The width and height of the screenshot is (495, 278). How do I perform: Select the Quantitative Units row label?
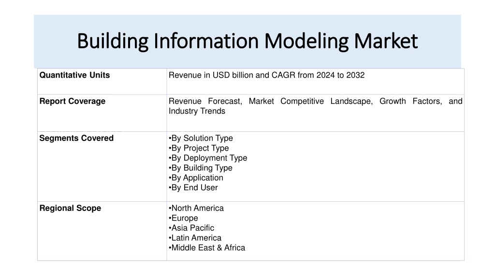tap(74, 75)
